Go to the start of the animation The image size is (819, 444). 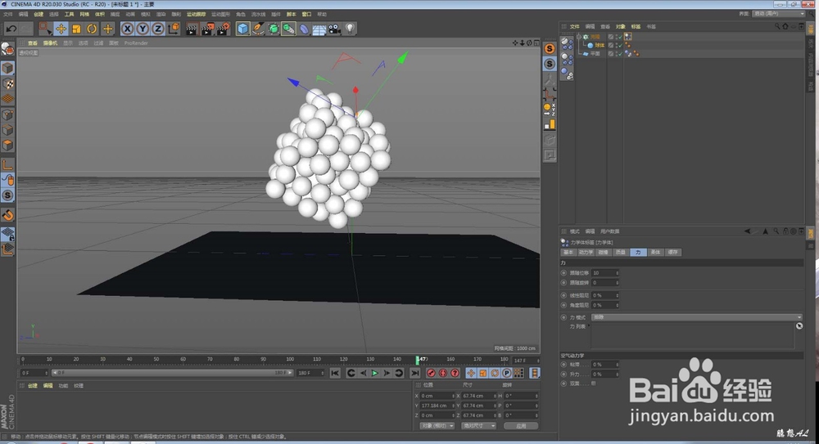point(335,373)
